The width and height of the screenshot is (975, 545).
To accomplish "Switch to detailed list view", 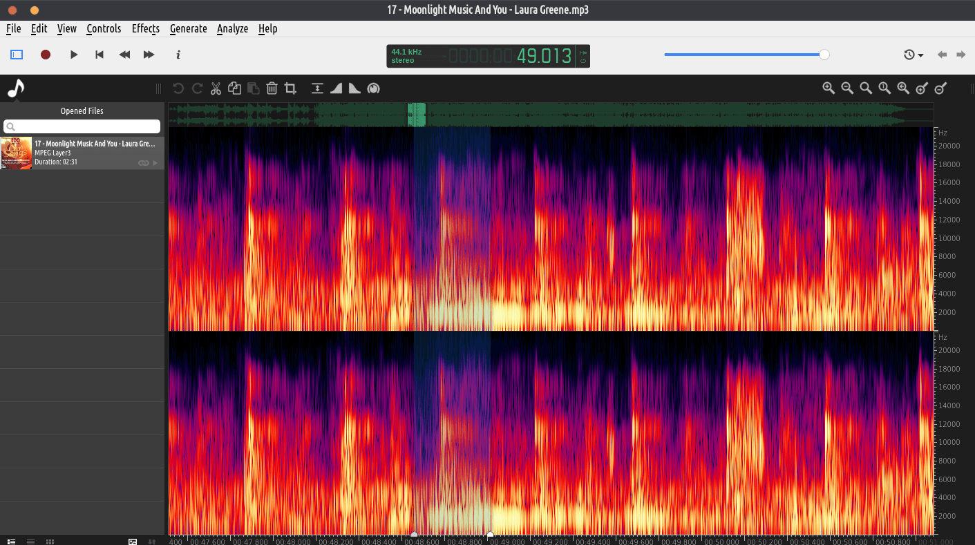I will (11, 541).
